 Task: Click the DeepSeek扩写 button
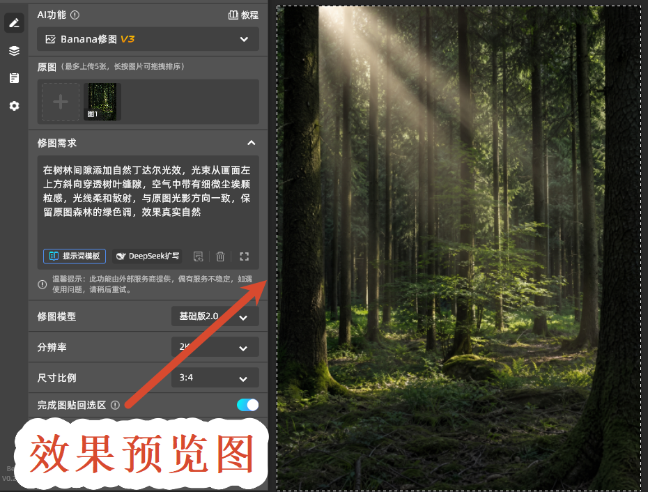(x=148, y=256)
